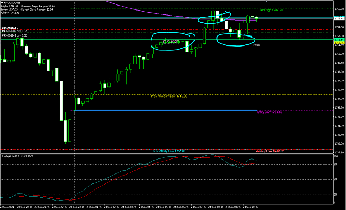The width and height of the screenshot is (346, 210).
Task: Click the 'Low= 1737.53' info text
Action: pyautogui.click(x=9, y=9)
